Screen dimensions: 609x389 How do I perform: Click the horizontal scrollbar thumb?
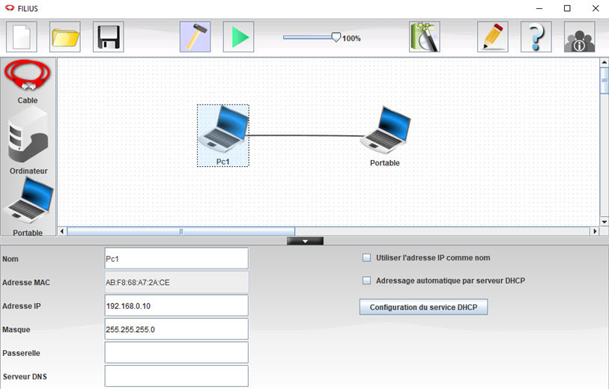[181, 232]
